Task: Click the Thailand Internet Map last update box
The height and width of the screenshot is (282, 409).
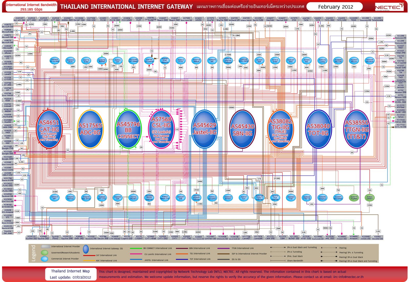Action: click(70, 274)
